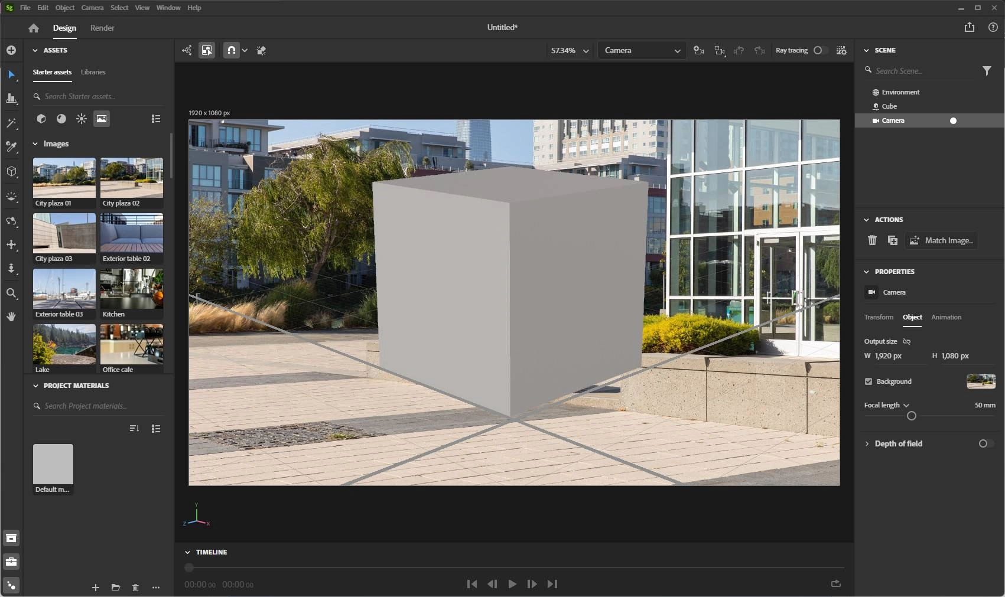Screen dimensions: 1005x597
Task: Switch to the Render tab
Action: [102, 28]
